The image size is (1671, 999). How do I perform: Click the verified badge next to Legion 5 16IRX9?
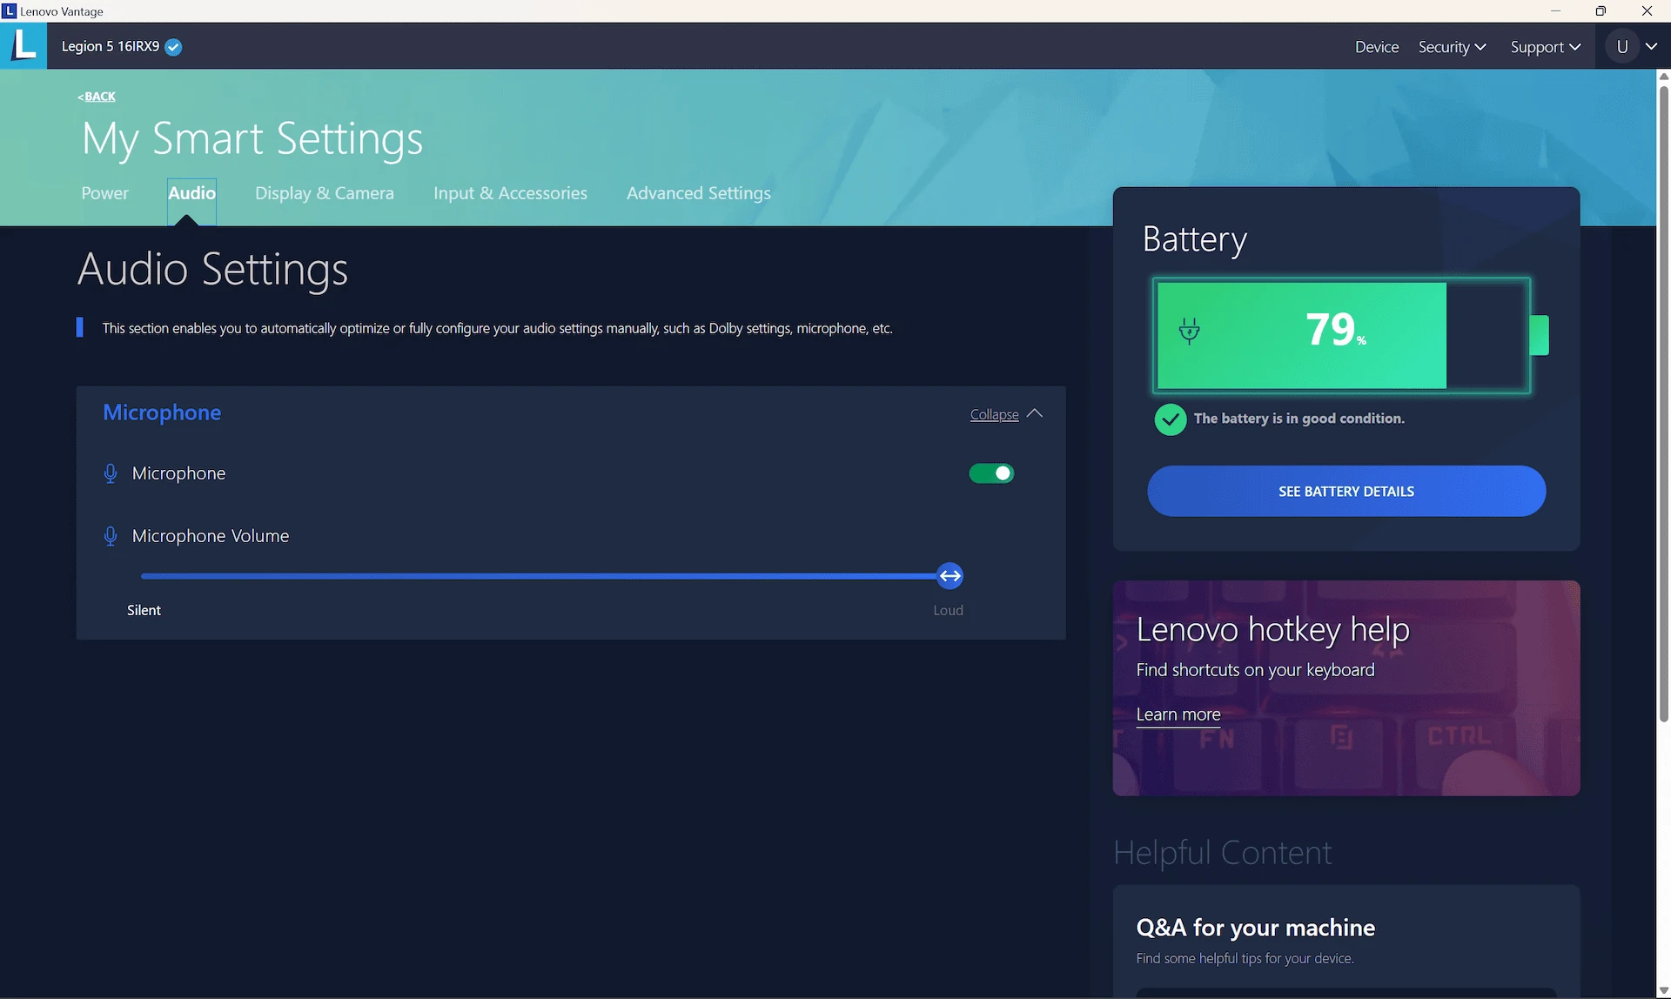173,47
